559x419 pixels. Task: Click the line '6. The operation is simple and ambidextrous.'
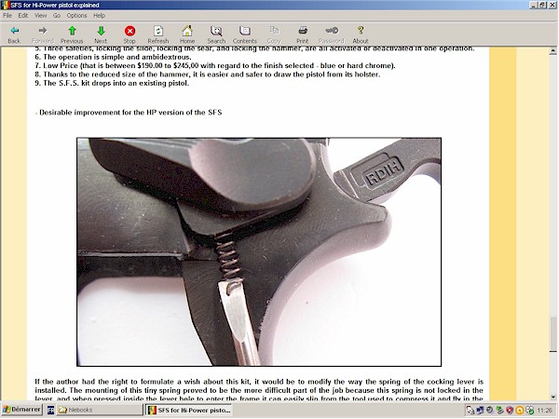point(113,57)
